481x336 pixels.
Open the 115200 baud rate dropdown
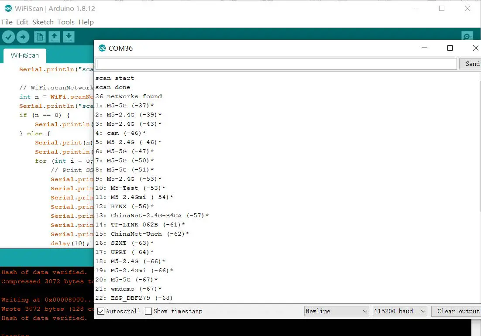pos(399,311)
